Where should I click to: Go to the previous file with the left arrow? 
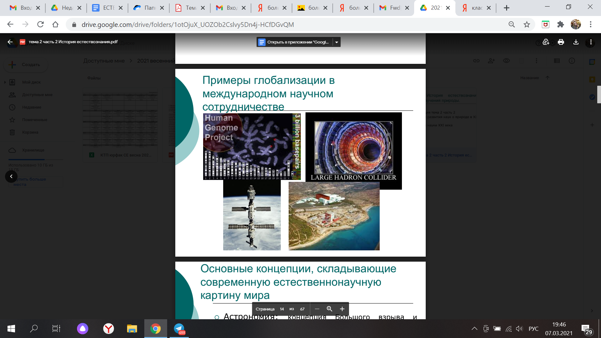click(11, 177)
